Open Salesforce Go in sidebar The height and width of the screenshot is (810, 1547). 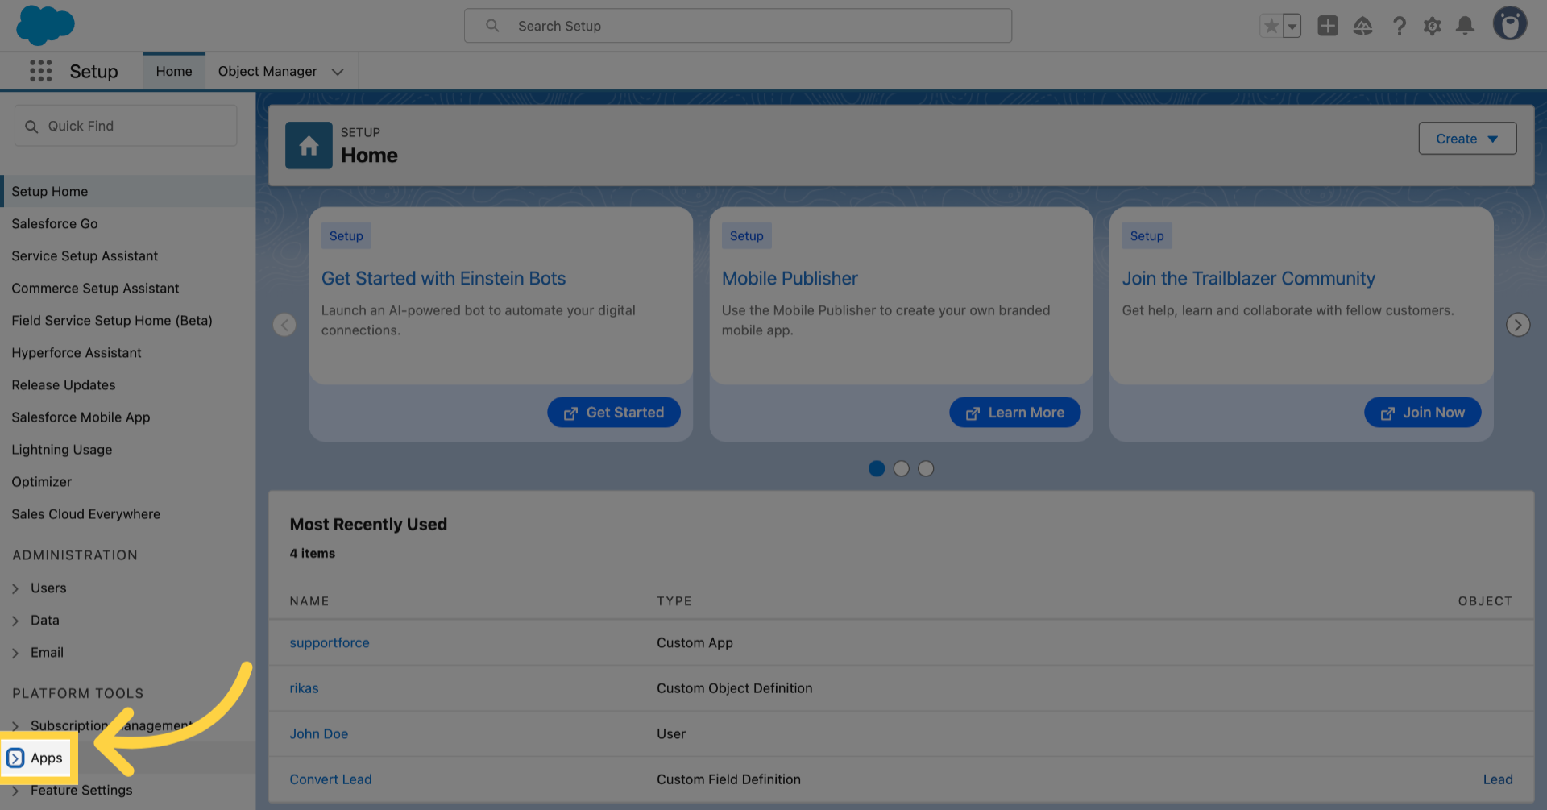pyautogui.click(x=55, y=223)
